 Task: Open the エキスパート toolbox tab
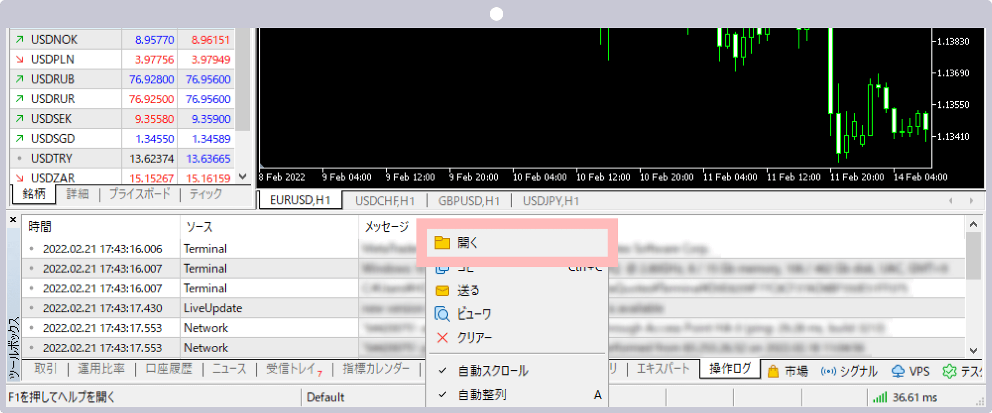point(663,369)
